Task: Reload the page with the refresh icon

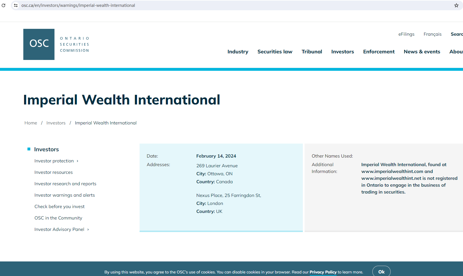Action: click(3, 5)
